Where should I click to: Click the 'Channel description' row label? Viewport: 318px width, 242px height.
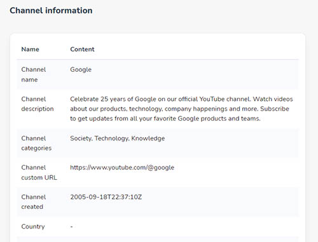38,104
